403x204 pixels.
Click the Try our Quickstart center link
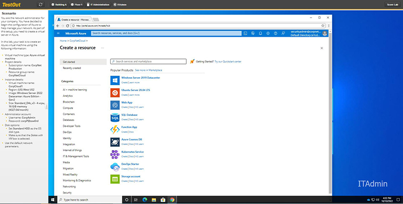(228, 61)
